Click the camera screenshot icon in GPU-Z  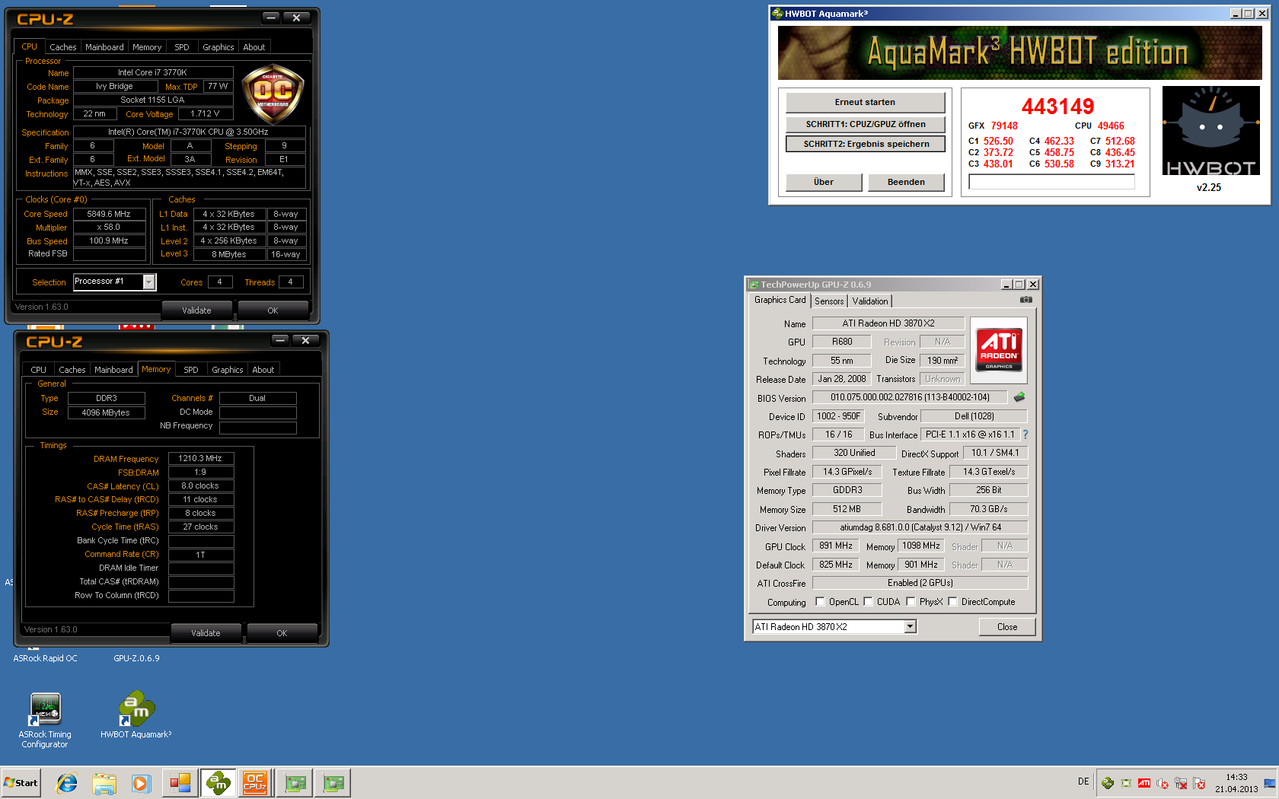[x=1026, y=300]
